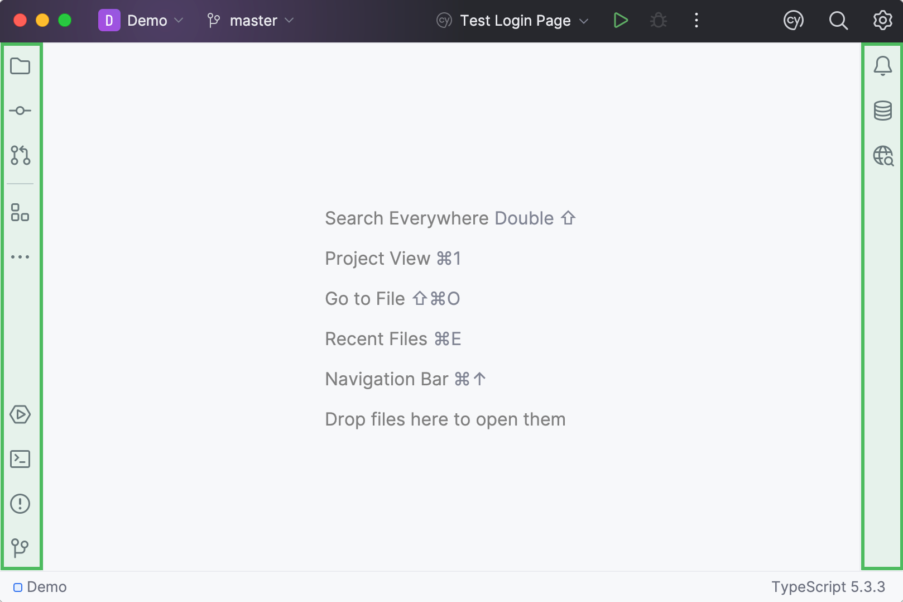Open the Project tool window folder icon

point(20,66)
